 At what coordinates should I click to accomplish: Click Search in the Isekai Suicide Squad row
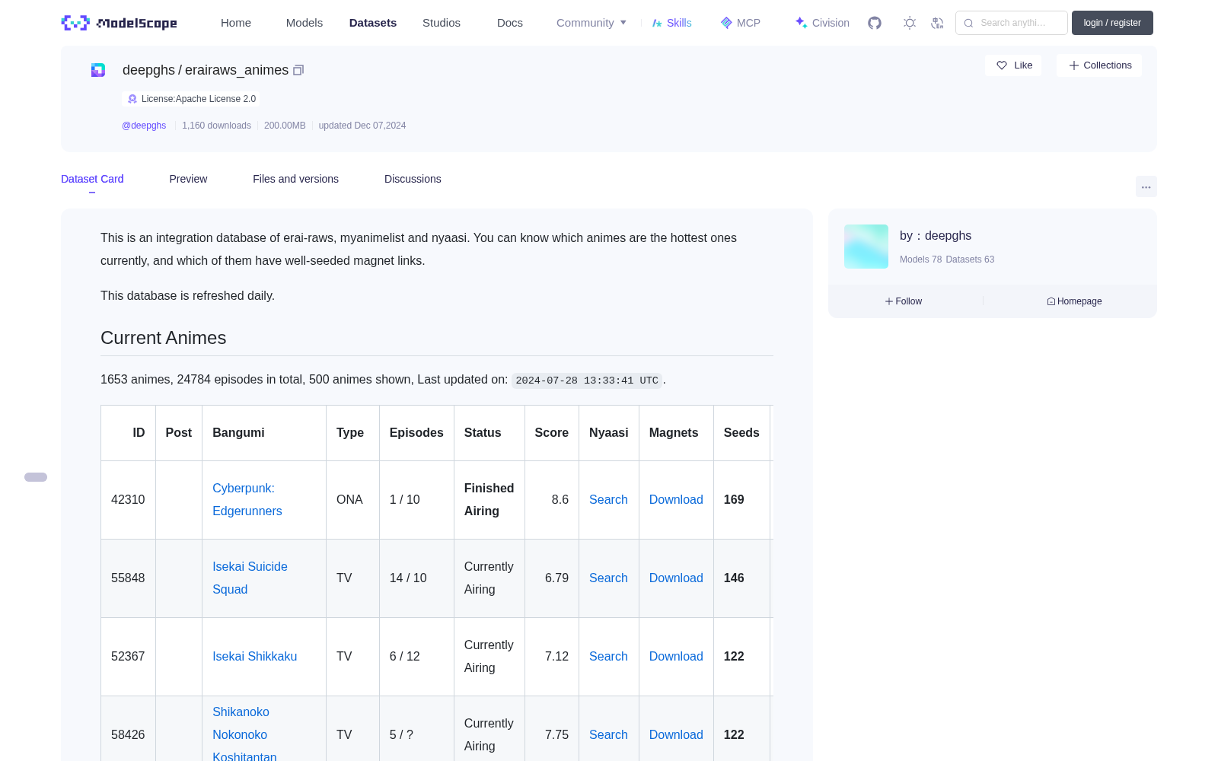(x=608, y=578)
